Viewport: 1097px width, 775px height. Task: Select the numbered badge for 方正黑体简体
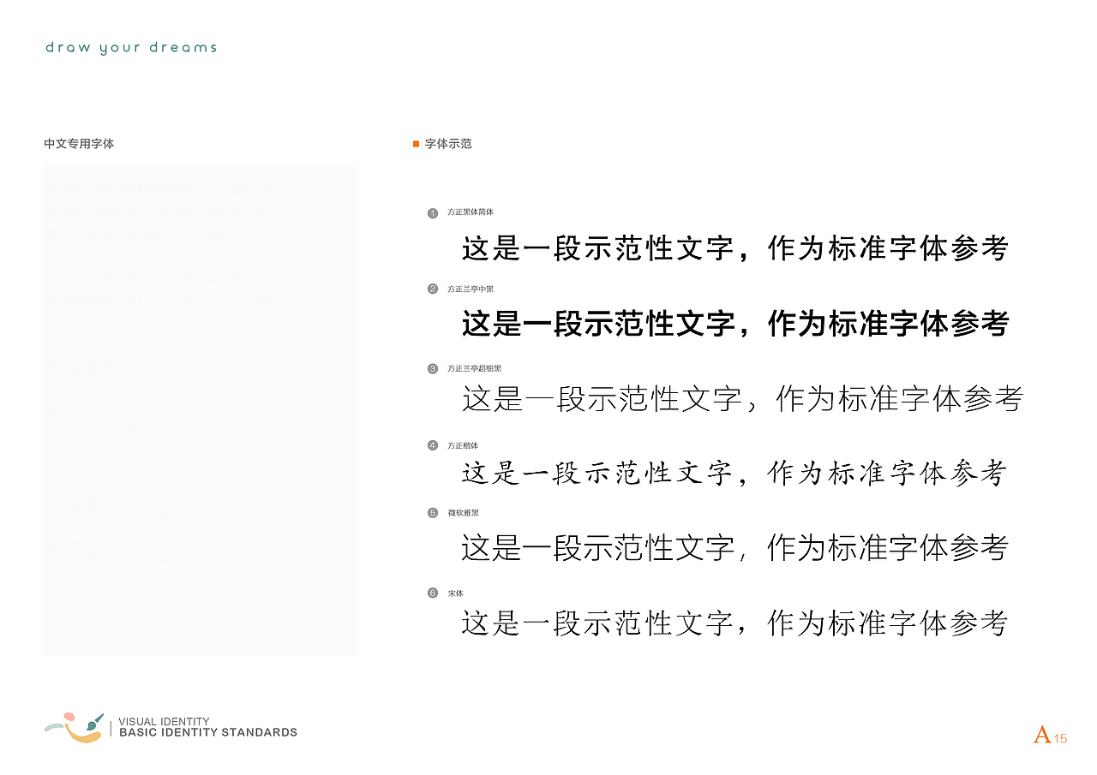click(x=432, y=212)
